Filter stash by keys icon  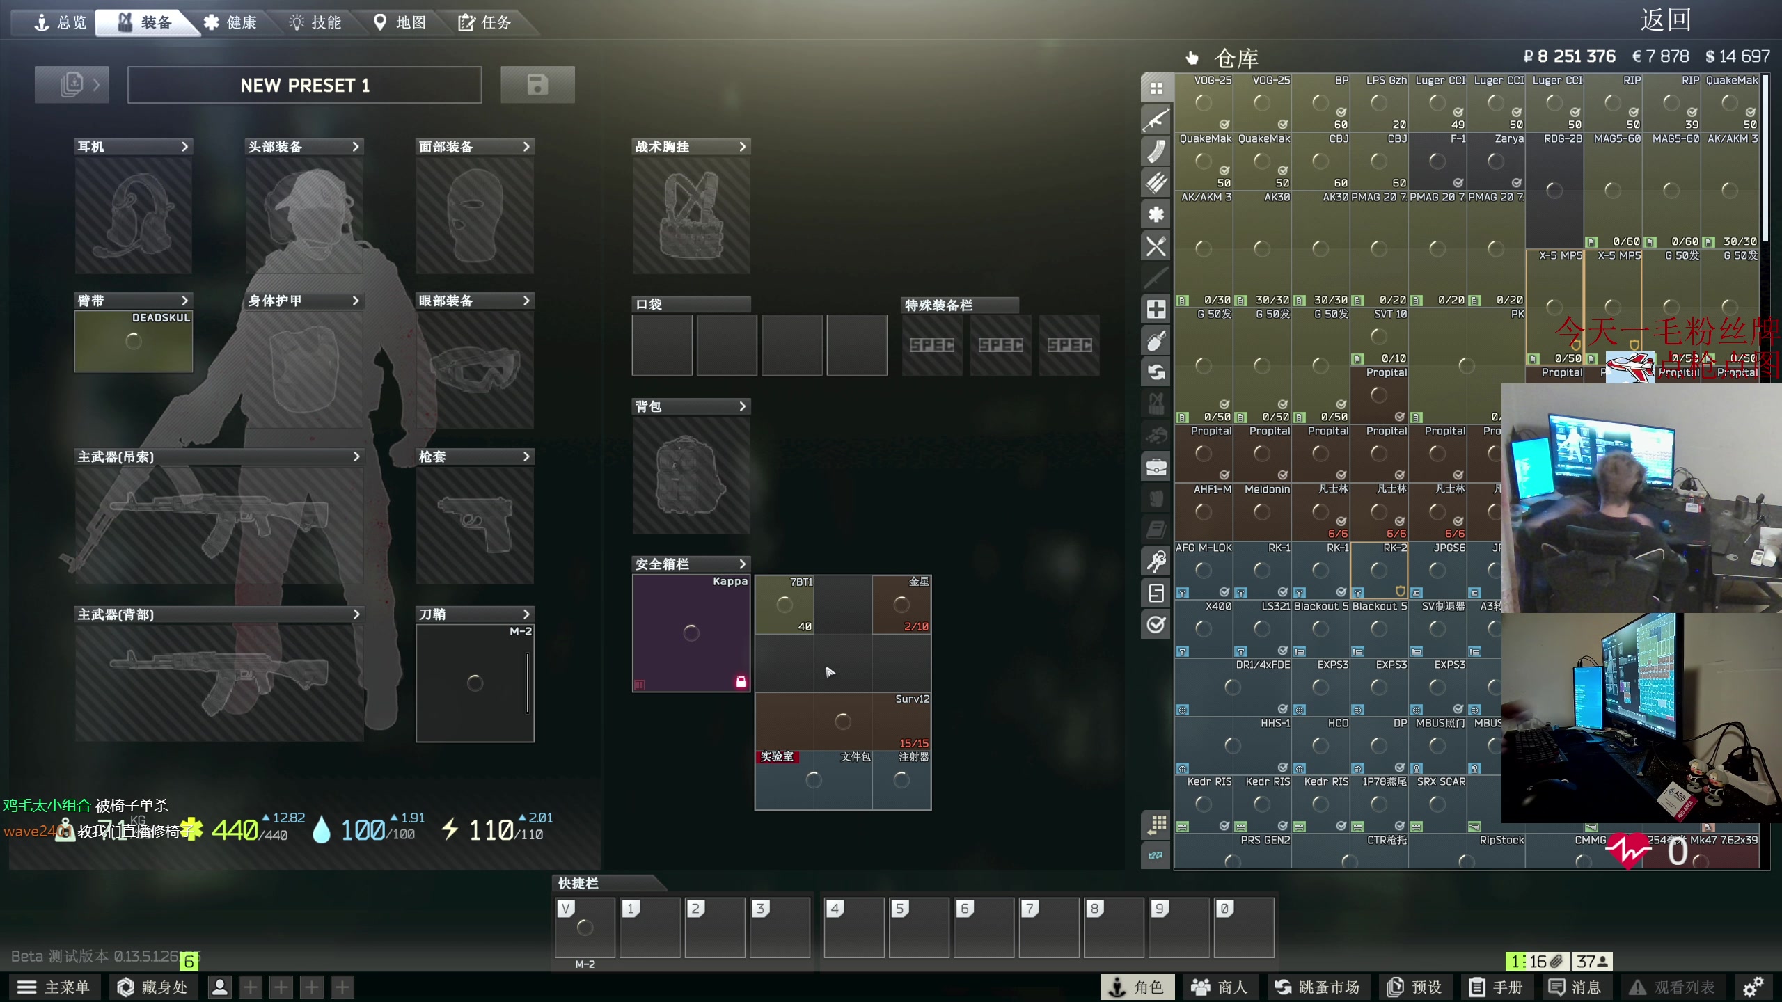[1156, 562]
